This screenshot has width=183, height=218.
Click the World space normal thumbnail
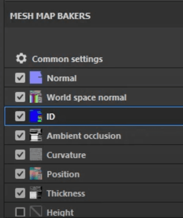pyautogui.click(x=36, y=97)
